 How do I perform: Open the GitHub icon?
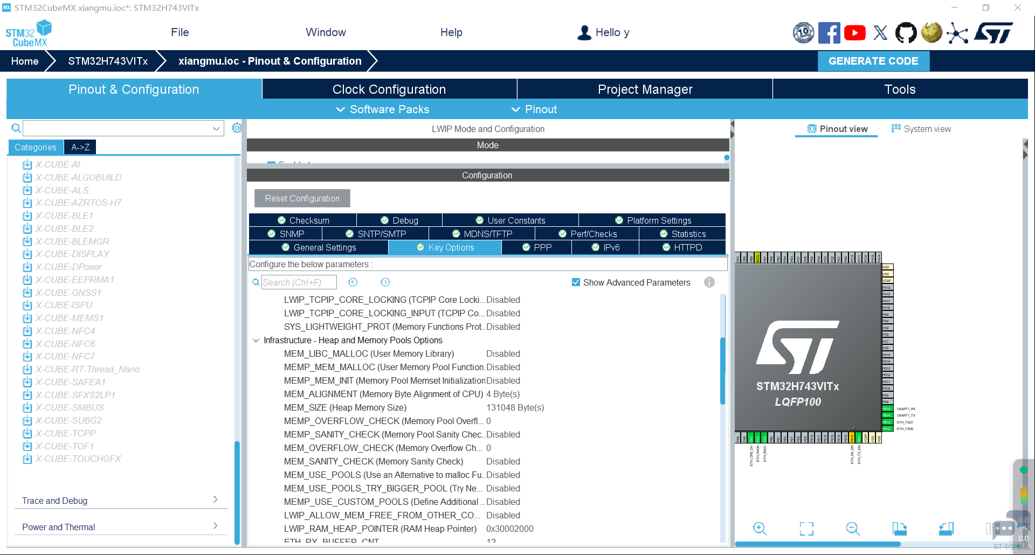pyautogui.click(x=906, y=33)
